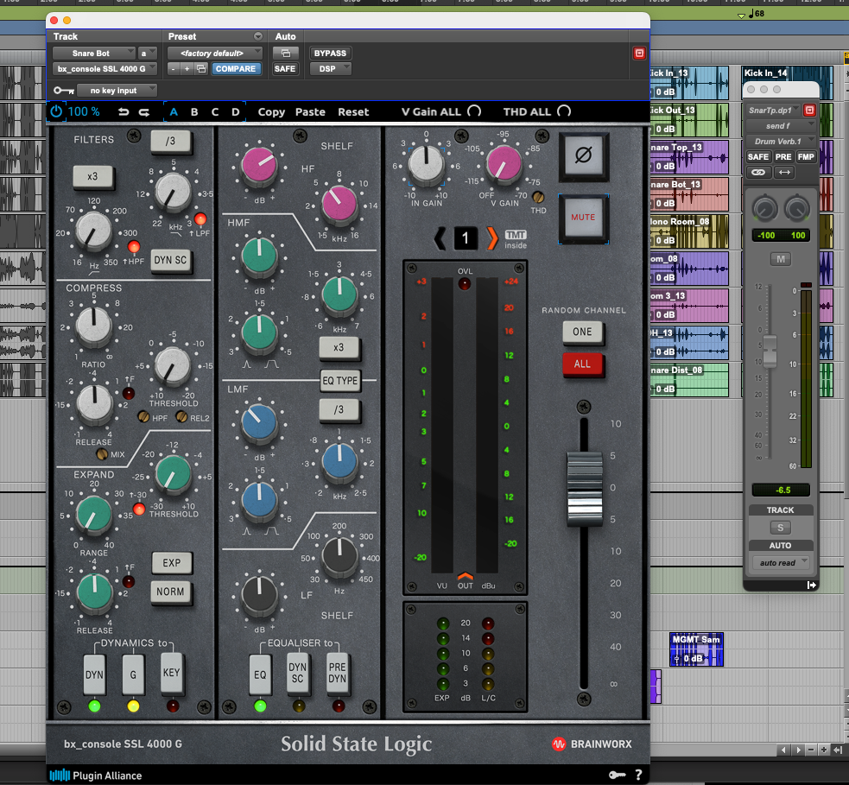Click the BYPASS button
Screen dimensions: 849x785
point(330,53)
